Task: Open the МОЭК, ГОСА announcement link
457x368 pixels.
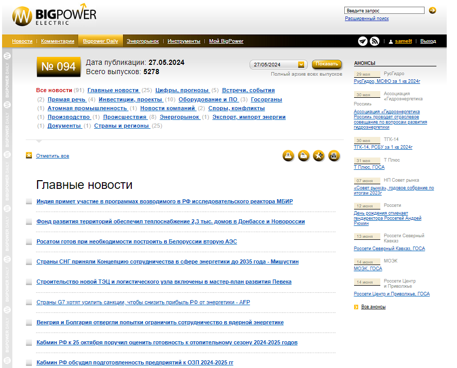Action: 368,269
